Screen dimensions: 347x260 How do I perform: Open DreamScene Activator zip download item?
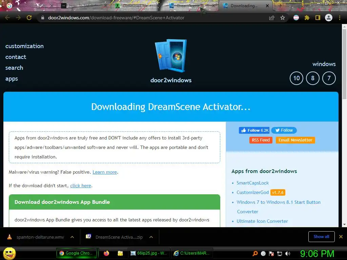pyautogui.click(x=115, y=237)
